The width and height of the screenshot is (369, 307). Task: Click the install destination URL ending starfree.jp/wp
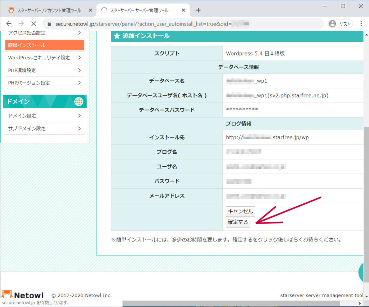[267, 137]
